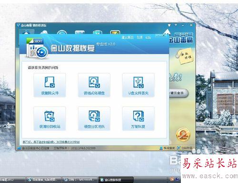The image size is (238, 183).
Task: Go to the home tab in 金山毒霸 toolbar
Action: [x=26, y=32]
